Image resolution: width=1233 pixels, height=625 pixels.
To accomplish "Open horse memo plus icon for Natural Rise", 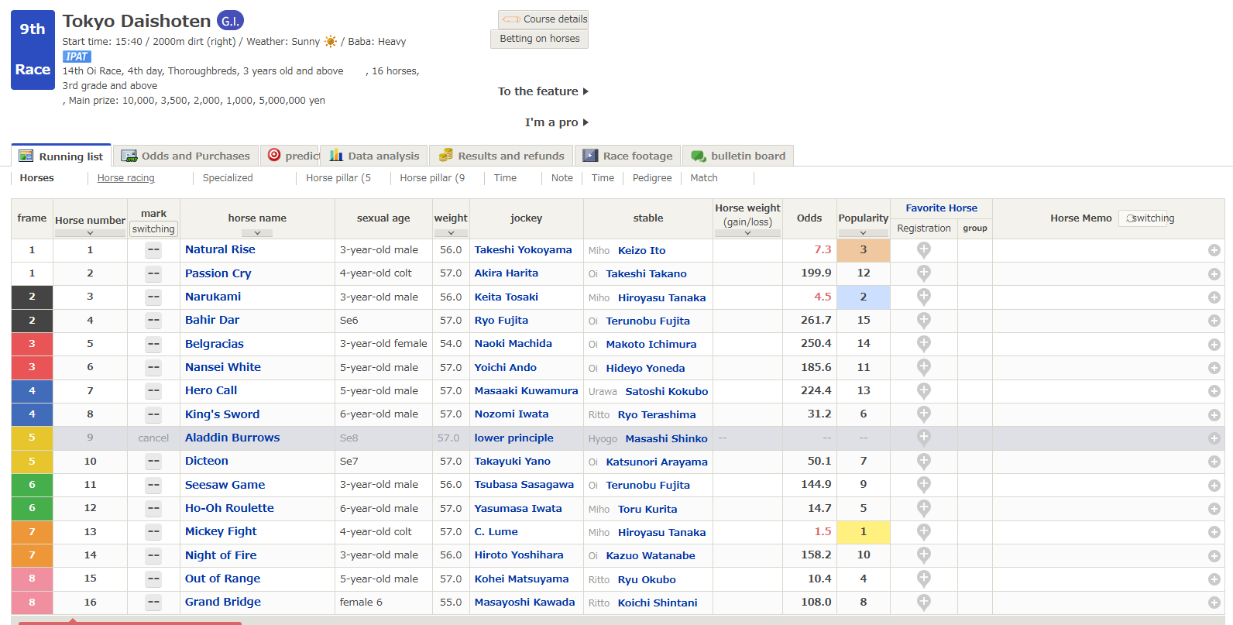I will (x=1214, y=250).
